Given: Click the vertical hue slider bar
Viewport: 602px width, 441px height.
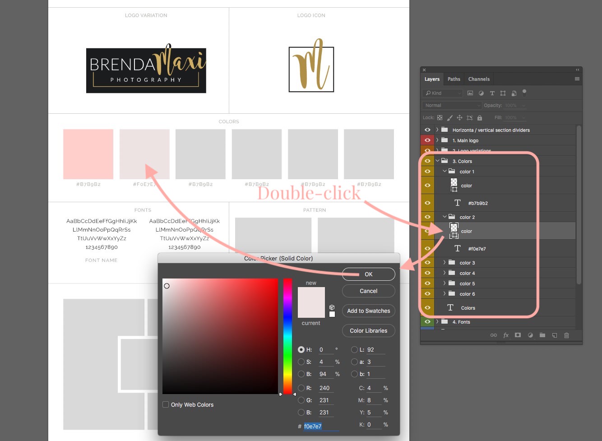Looking at the screenshot, I should coord(287,336).
